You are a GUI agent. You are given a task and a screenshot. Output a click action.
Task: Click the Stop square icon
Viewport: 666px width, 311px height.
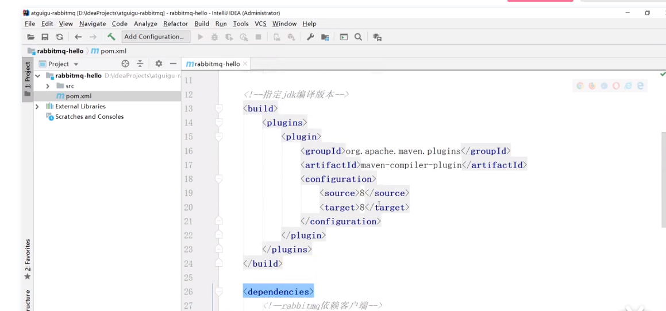coord(258,37)
